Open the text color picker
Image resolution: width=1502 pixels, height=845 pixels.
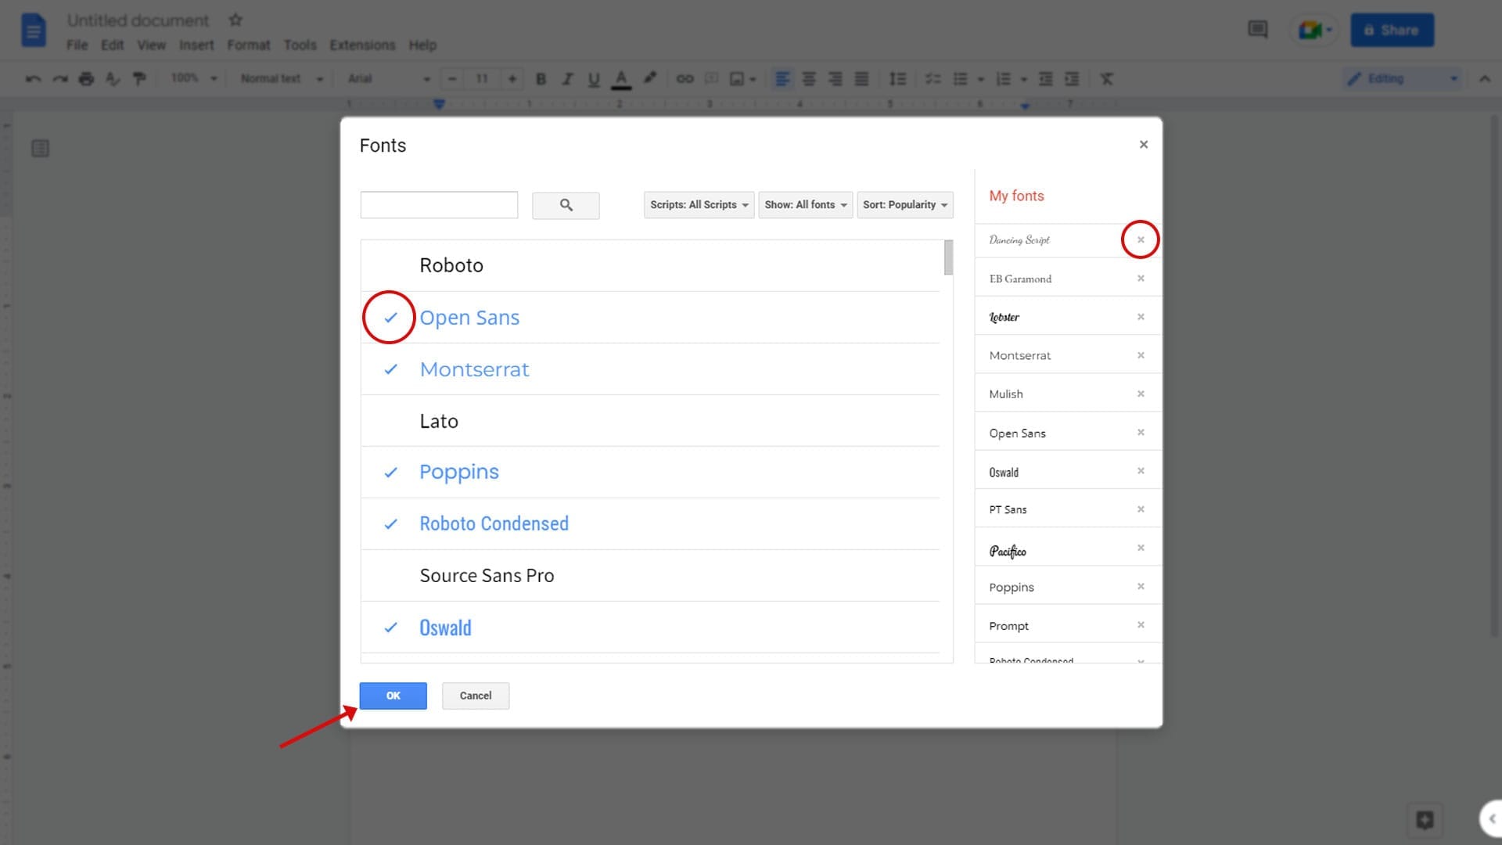pos(621,79)
